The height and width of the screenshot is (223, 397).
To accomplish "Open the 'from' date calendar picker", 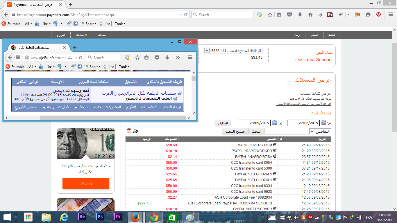I will point(324,123).
